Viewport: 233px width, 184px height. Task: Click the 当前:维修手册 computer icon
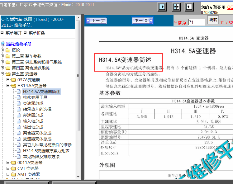click(x=3, y=44)
